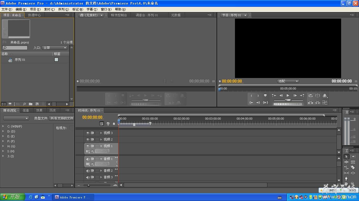Toggle the timeline Snap magnet button
The width and height of the screenshot is (359, 201).
tap(102, 124)
